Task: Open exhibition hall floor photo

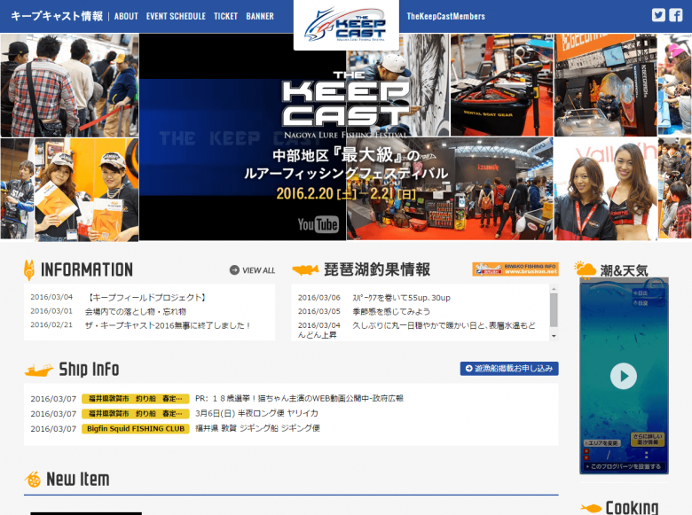Action: click(450, 189)
